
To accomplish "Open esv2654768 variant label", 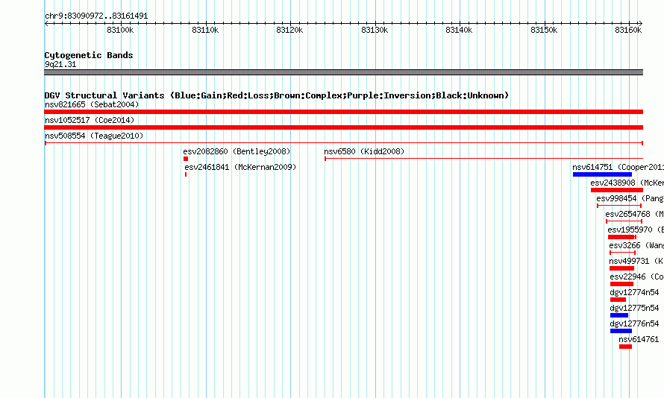I will (x=634, y=214).
